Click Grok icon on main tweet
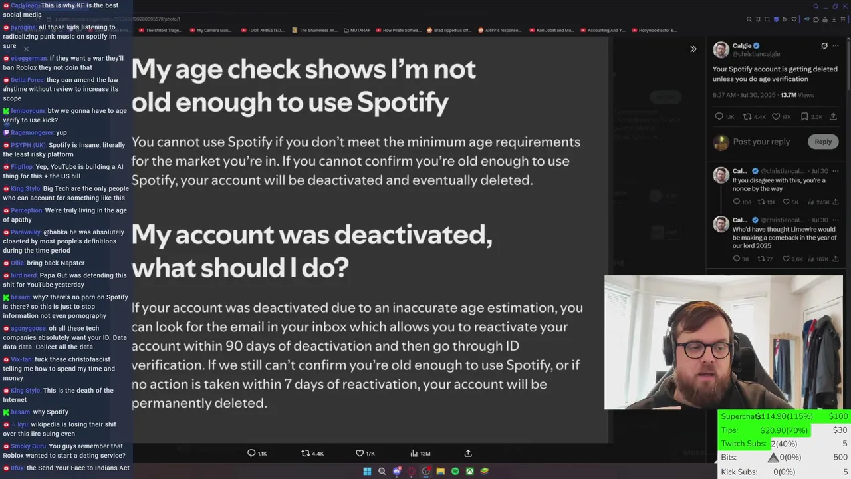 [x=824, y=46]
